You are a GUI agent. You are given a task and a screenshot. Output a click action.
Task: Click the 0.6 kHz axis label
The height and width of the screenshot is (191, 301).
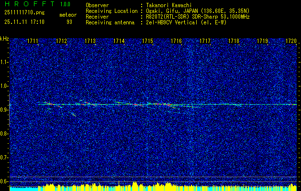coord(4,181)
